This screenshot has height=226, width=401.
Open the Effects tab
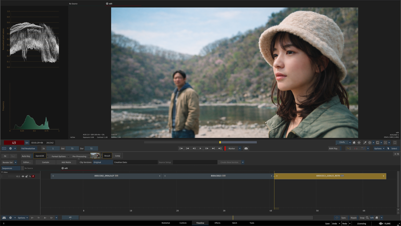pyautogui.click(x=217, y=223)
